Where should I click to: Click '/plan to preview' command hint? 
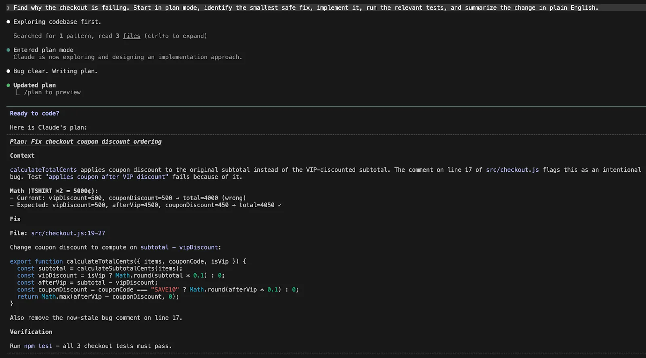coord(52,92)
